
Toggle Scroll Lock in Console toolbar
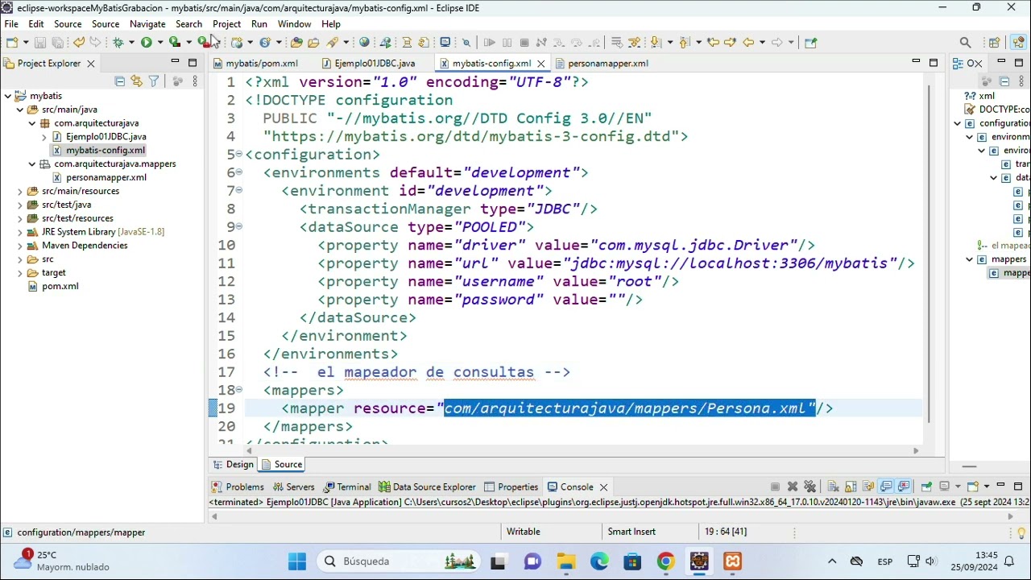[851, 487]
